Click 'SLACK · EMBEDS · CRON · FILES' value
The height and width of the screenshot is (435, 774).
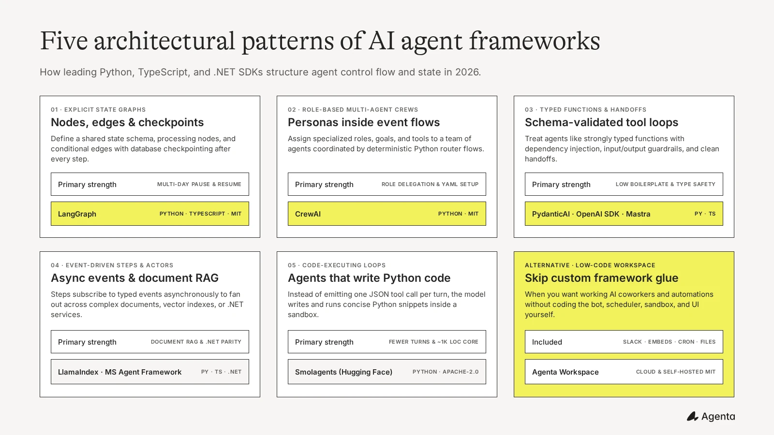coord(670,342)
